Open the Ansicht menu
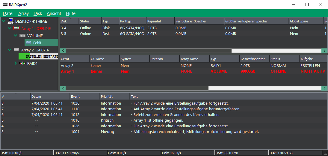This screenshot has width=328, height=156. [54, 13]
